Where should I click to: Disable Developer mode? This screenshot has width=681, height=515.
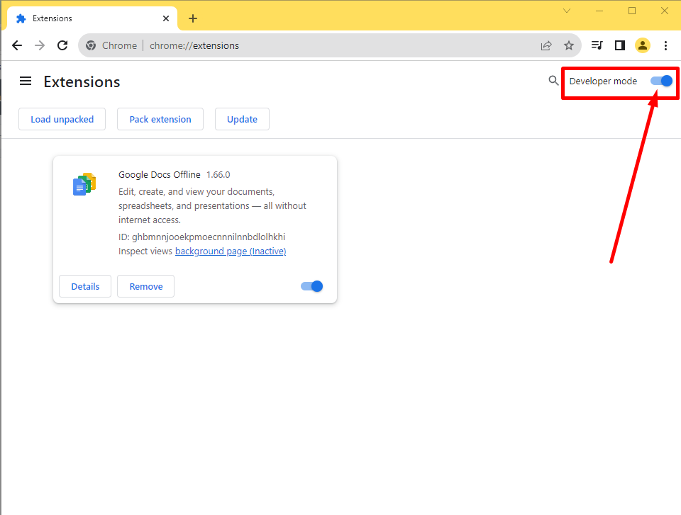[x=660, y=81]
